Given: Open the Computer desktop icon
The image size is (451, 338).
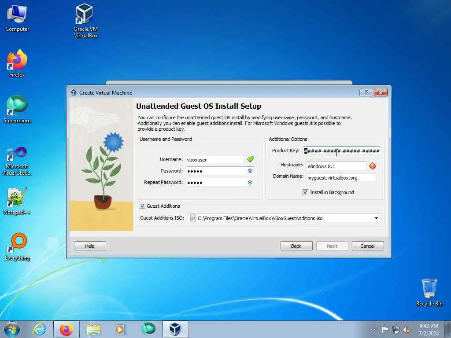Looking at the screenshot, I should coord(17,18).
